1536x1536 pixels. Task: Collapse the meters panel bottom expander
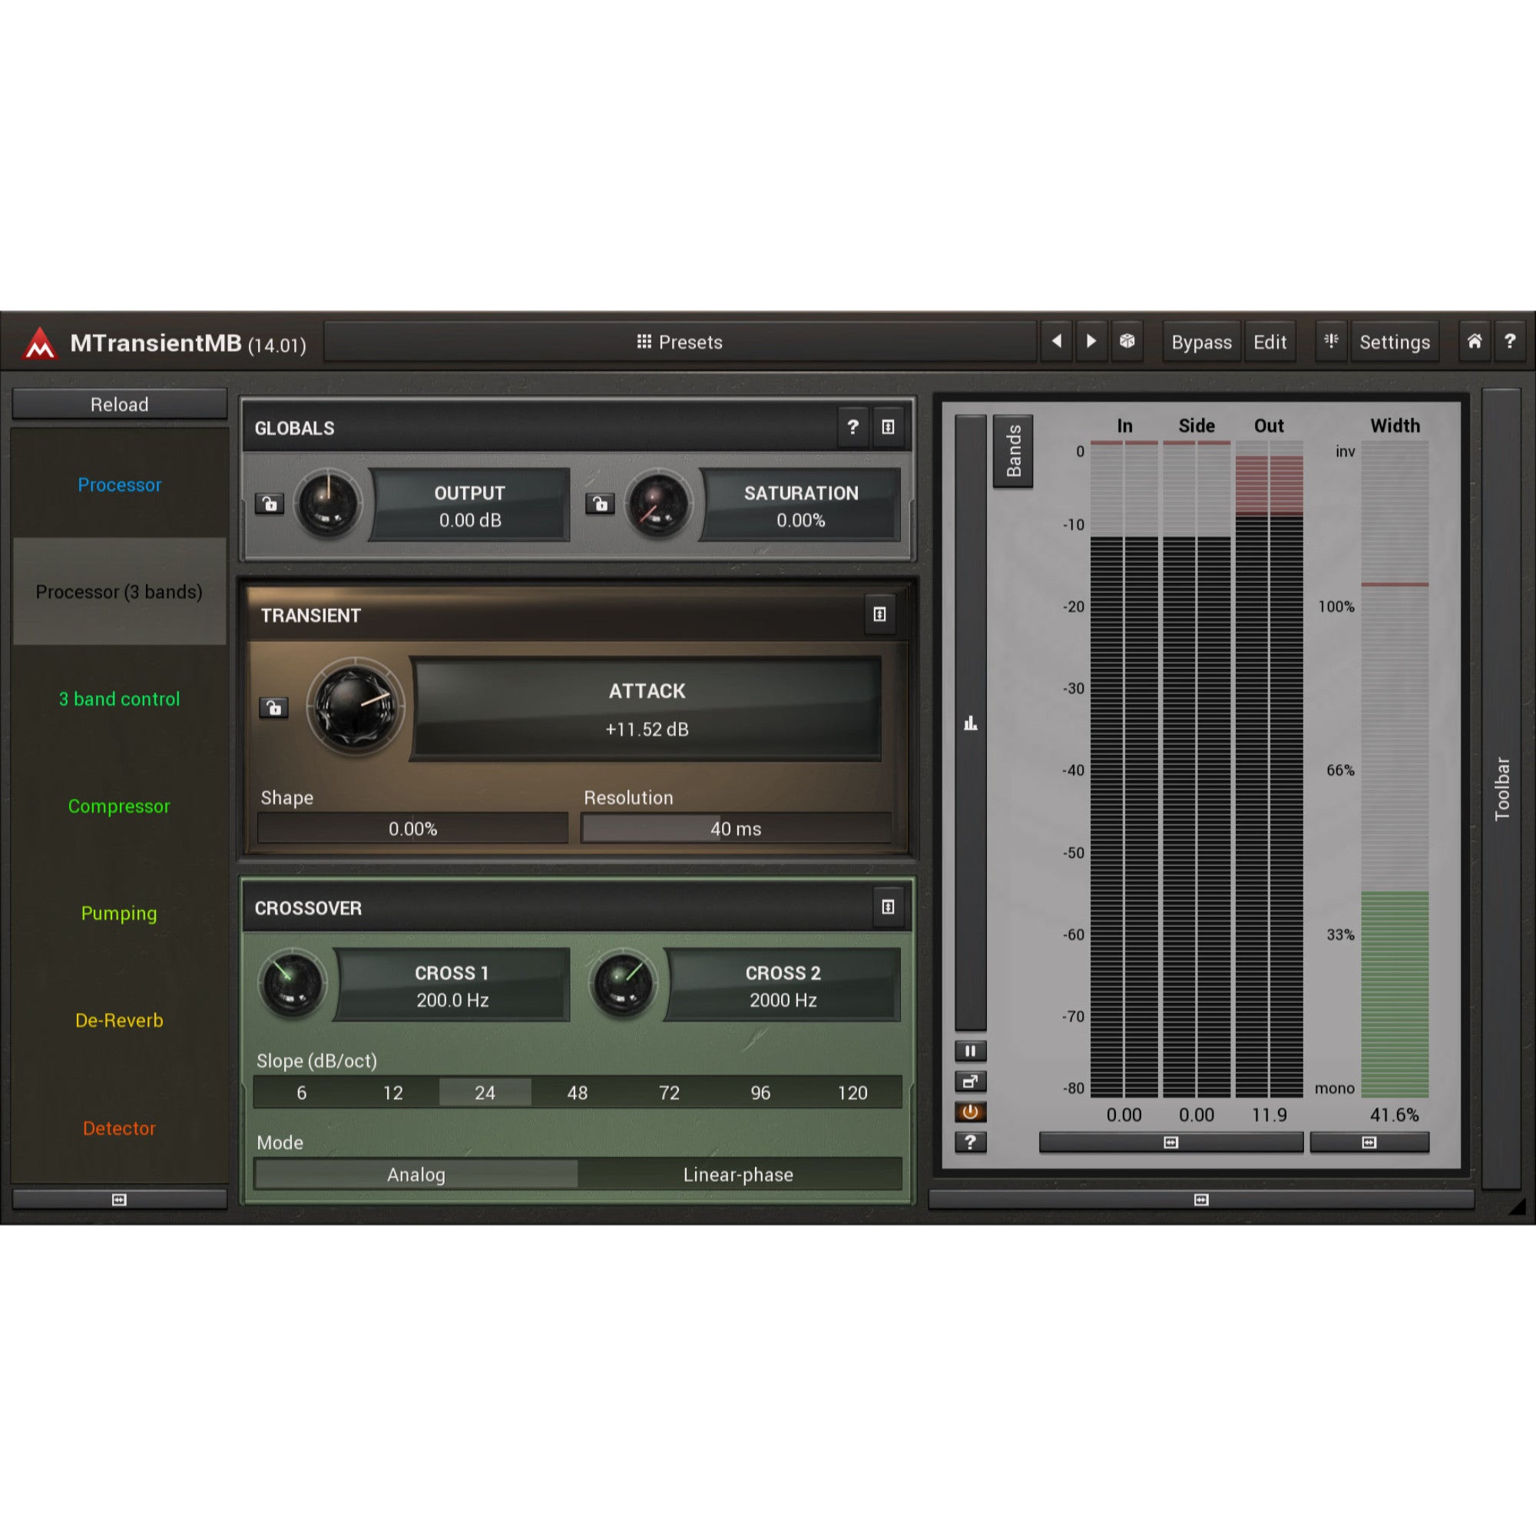coord(1201,1199)
